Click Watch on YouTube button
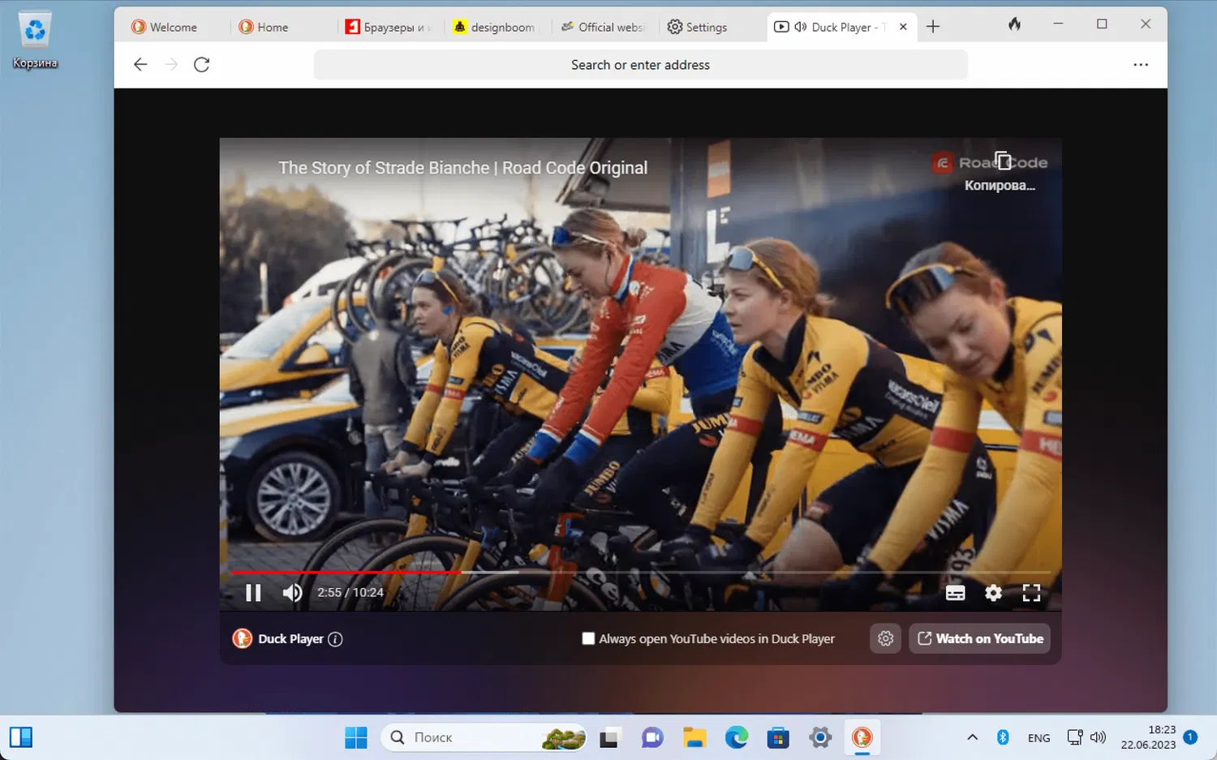 coord(980,638)
